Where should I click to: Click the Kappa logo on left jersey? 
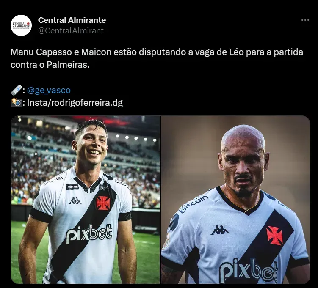point(75,201)
